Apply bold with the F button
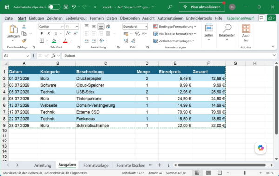Image resolution: width=279 pixels, height=176 pixels. (42, 34)
